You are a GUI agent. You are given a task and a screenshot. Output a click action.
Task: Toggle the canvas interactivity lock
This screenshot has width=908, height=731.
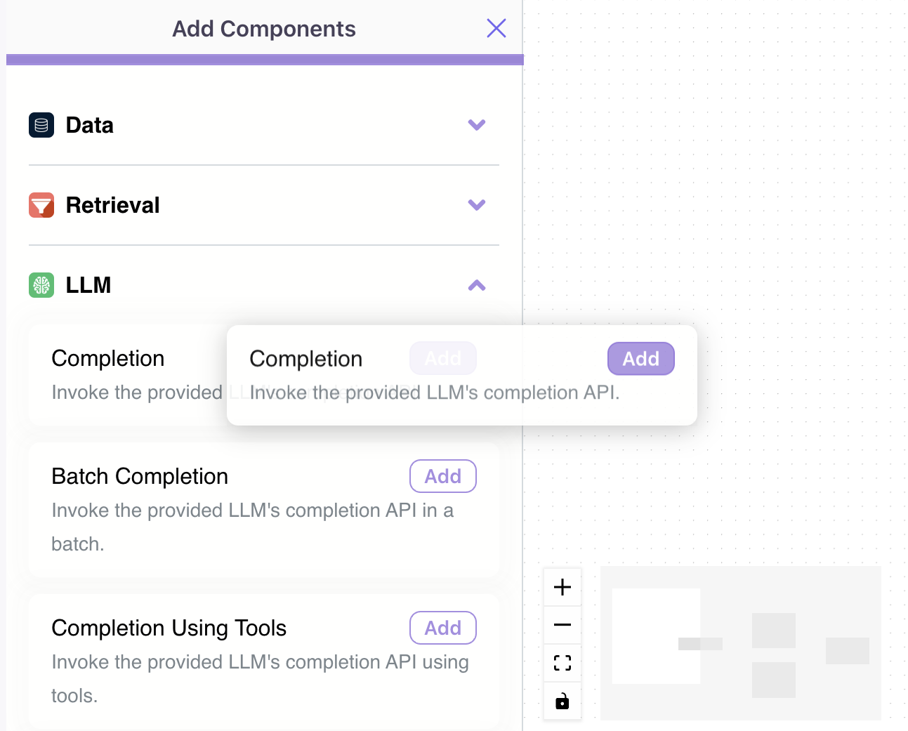click(562, 701)
